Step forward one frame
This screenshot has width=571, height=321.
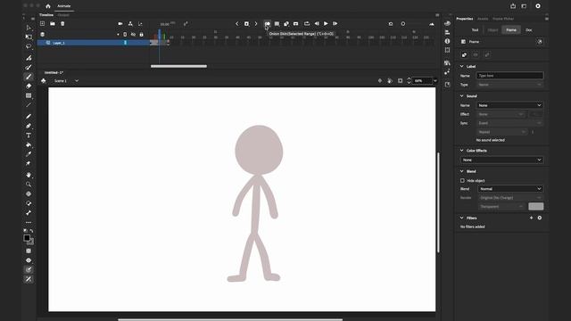coord(335,24)
